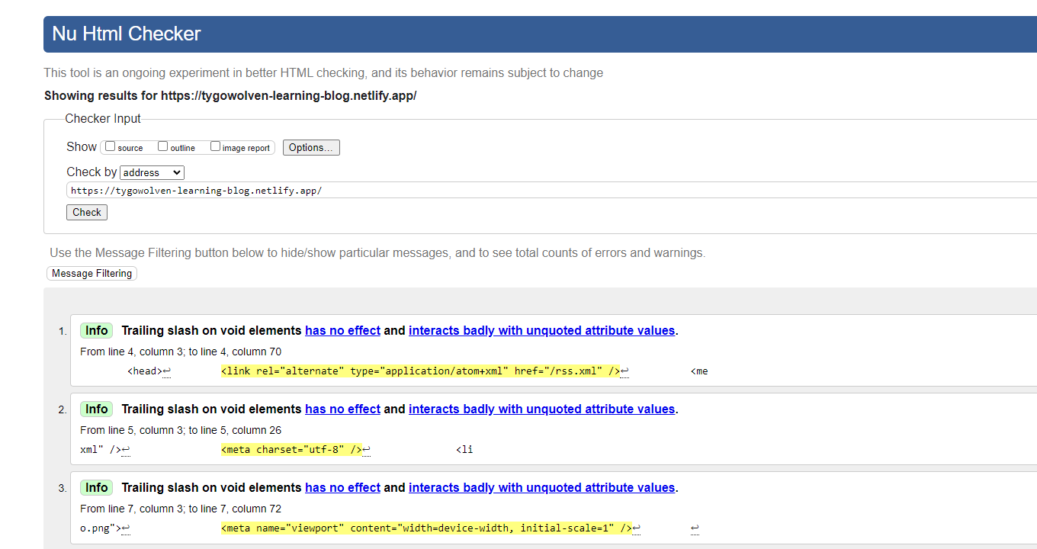1037x549 pixels.
Task: Open 'has no effect' link in message 1
Action: click(342, 330)
